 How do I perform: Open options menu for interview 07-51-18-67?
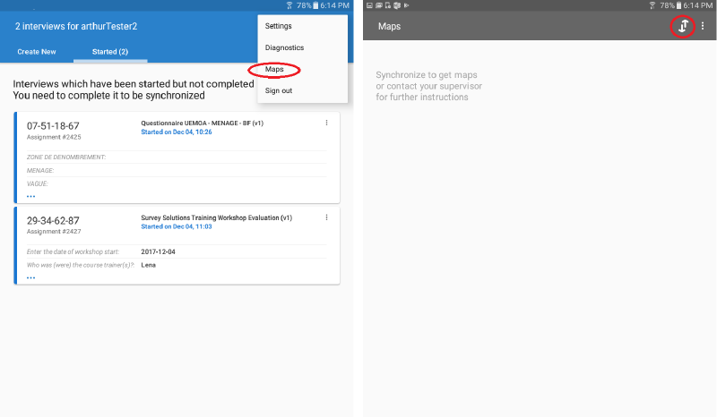(326, 123)
